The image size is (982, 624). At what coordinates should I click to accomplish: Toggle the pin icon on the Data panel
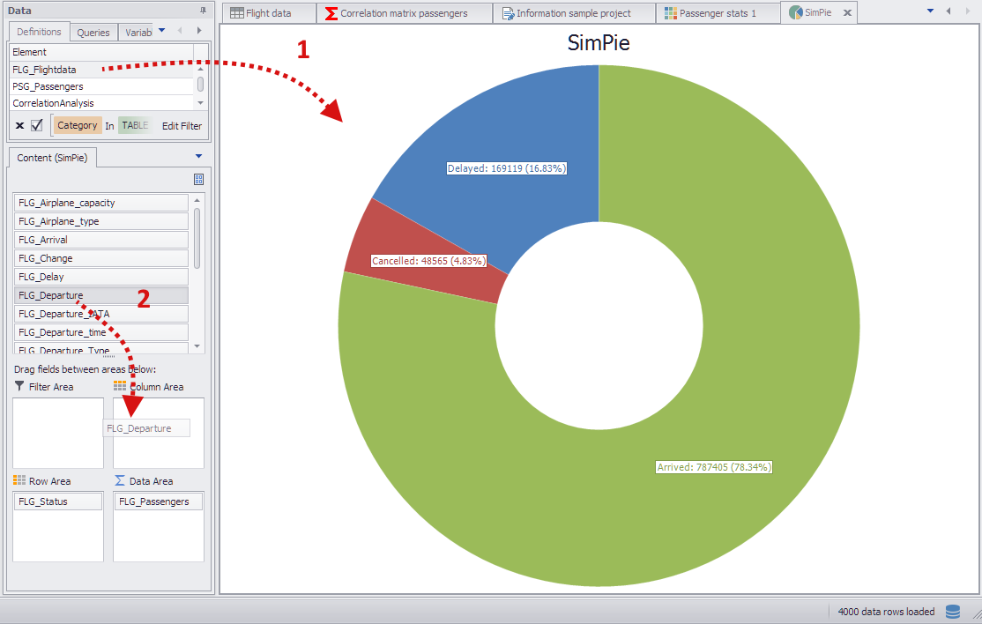tap(204, 10)
